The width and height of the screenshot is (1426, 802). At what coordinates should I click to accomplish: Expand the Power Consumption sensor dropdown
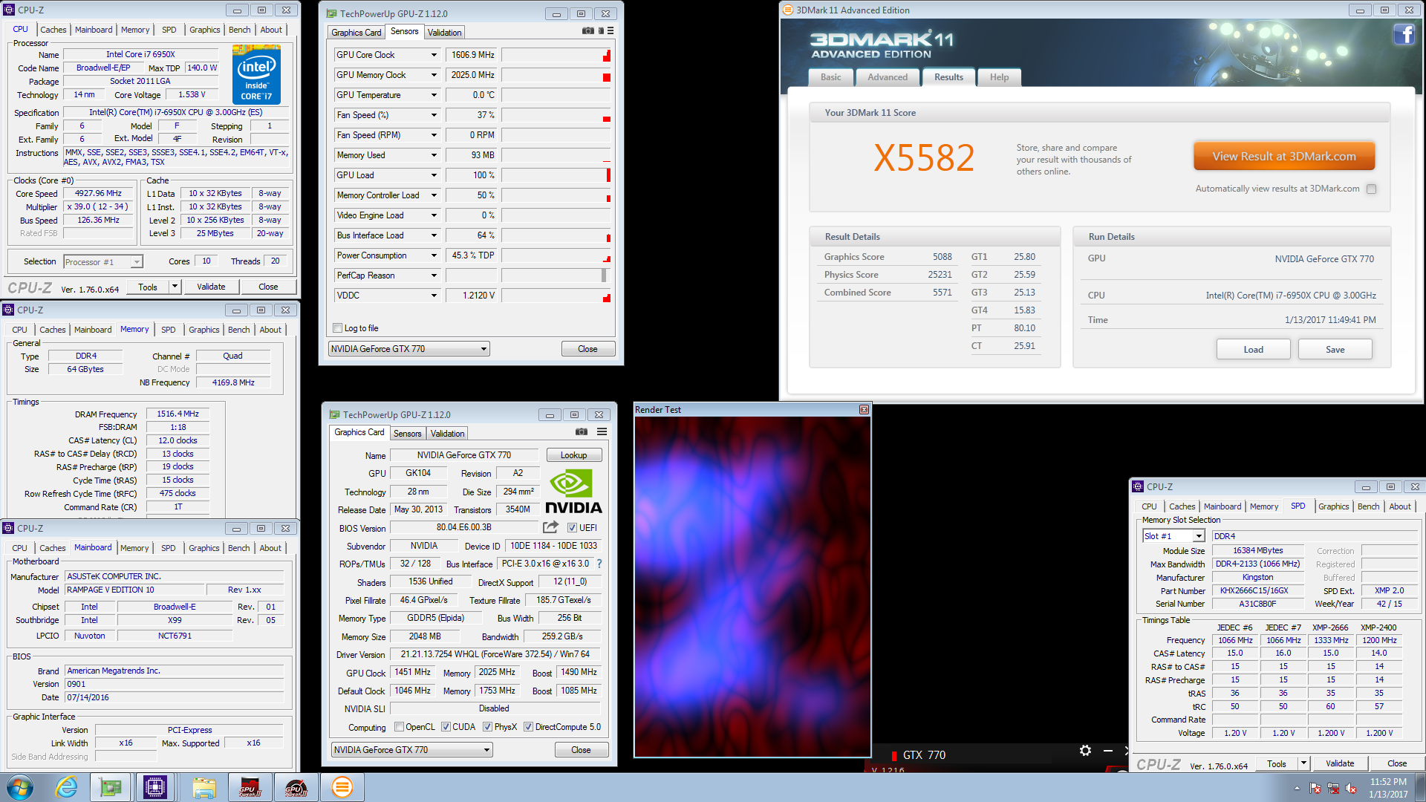tap(434, 255)
